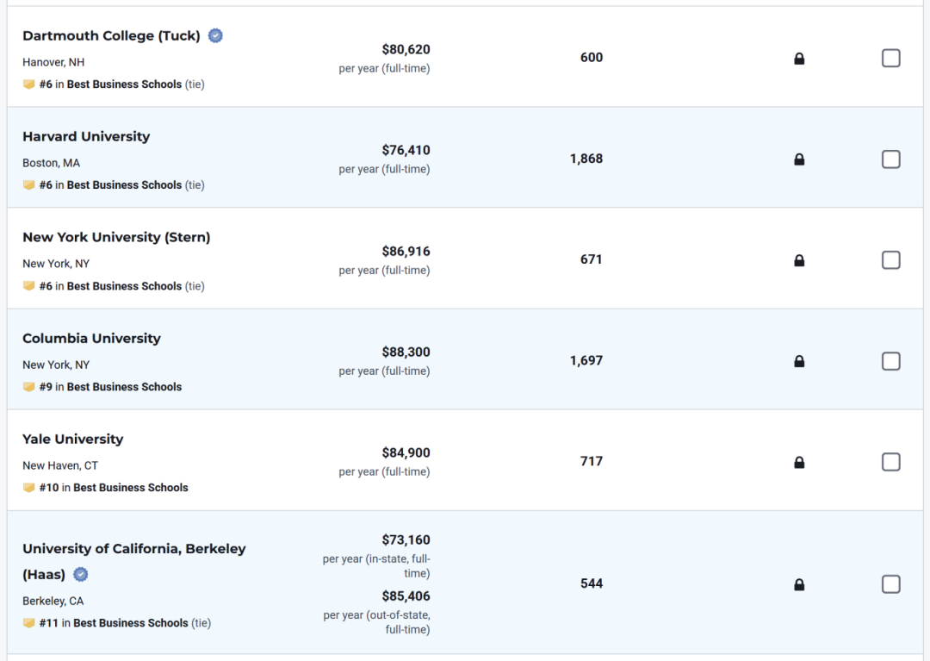The height and width of the screenshot is (661, 930).
Task: Click the lock icon in Harvard University row
Action: click(799, 159)
